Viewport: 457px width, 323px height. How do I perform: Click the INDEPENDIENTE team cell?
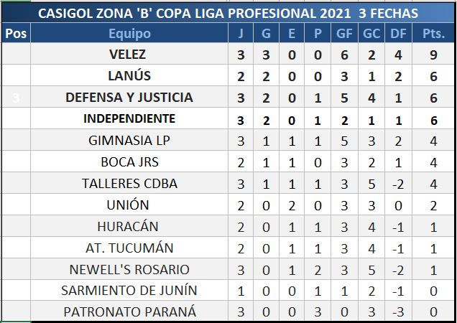tap(130, 118)
